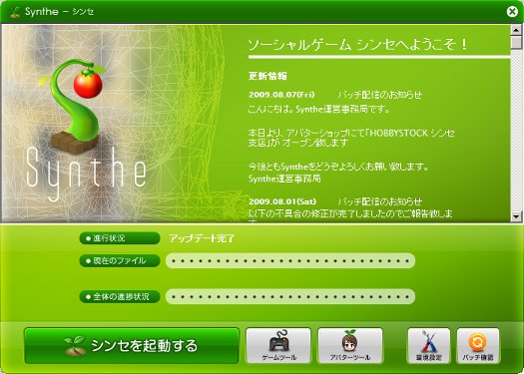
Task: Click the news panel scrollbar thumb
Action: coord(516,43)
